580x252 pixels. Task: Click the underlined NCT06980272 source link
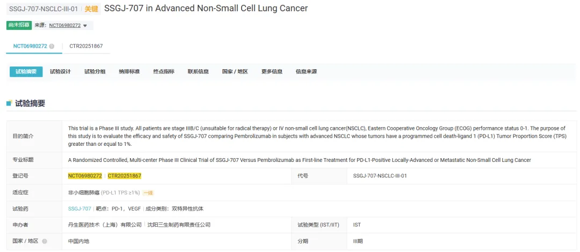coord(64,26)
